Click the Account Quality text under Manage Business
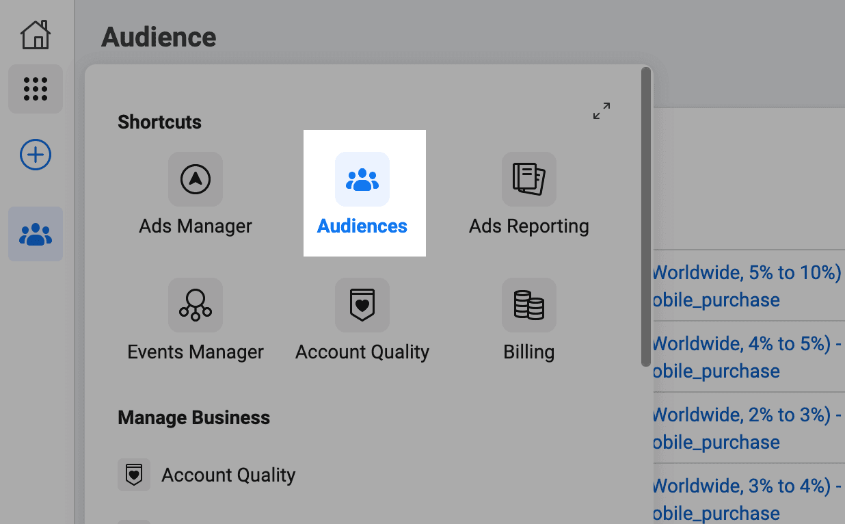The height and width of the screenshot is (524, 845). pyautogui.click(x=228, y=475)
